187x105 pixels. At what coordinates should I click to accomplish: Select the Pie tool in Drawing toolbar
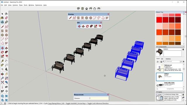tap(107, 18)
